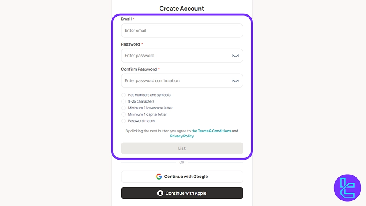Click the Confirm Password label
The width and height of the screenshot is (366, 206).
tap(139, 69)
